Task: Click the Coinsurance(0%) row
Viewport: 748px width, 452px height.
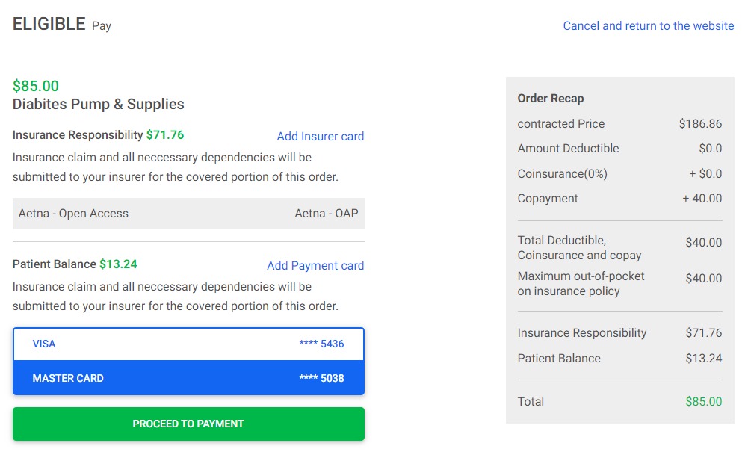Action: pyautogui.click(x=619, y=174)
